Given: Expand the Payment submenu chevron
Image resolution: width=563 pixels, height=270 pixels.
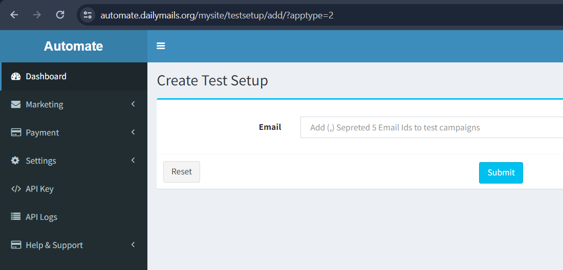Looking at the screenshot, I should coord(133,132).
